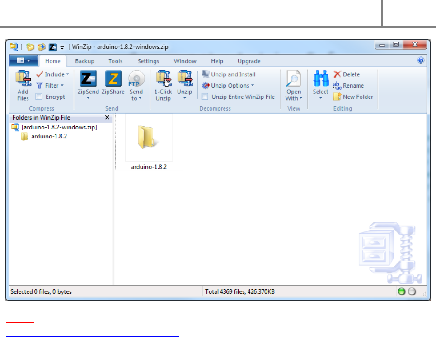The image size is (436, 337).
Task: Click the Unzip icon
Action: pos(185,79)
